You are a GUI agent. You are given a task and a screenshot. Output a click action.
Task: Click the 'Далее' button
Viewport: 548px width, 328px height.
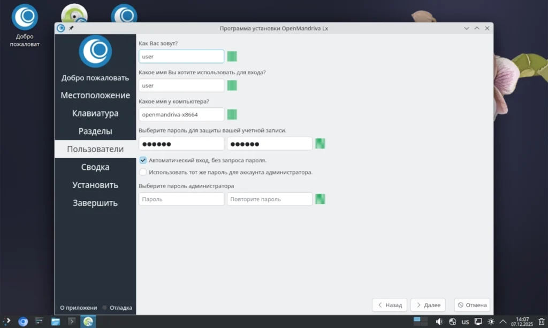pyautogui.click(x=428, y=305)
